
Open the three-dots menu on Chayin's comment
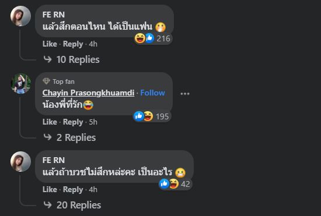[185, 94]
